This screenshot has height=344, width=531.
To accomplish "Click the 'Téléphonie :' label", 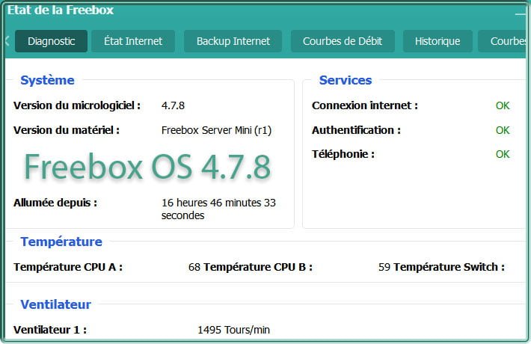I will [x=343, y=154].
